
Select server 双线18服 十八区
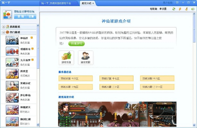(x=157, y=78)
